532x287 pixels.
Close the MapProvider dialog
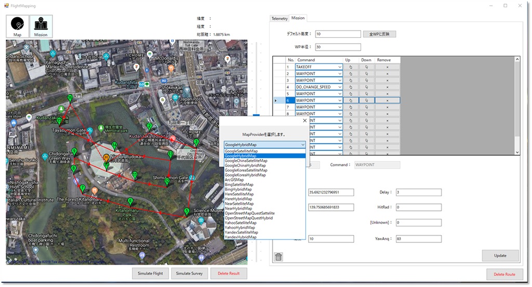tap(304, 120)
